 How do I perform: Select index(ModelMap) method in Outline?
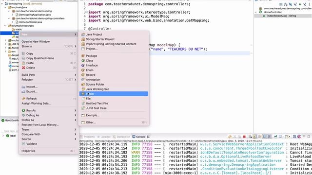click(x=281, y=16)
